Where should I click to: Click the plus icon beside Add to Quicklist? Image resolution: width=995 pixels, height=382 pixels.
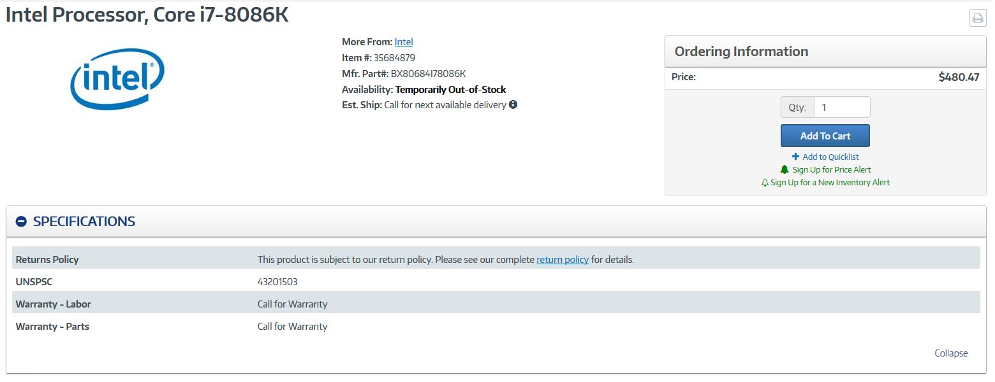pos(795,157)
